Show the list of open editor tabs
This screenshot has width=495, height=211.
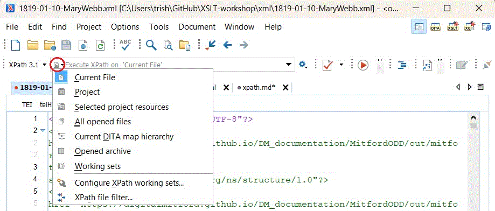coord(480,87)
